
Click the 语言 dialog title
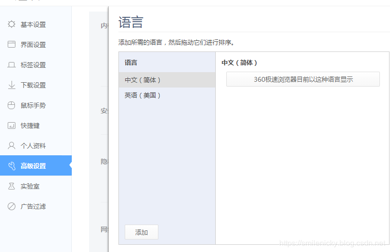coord(130,22)
